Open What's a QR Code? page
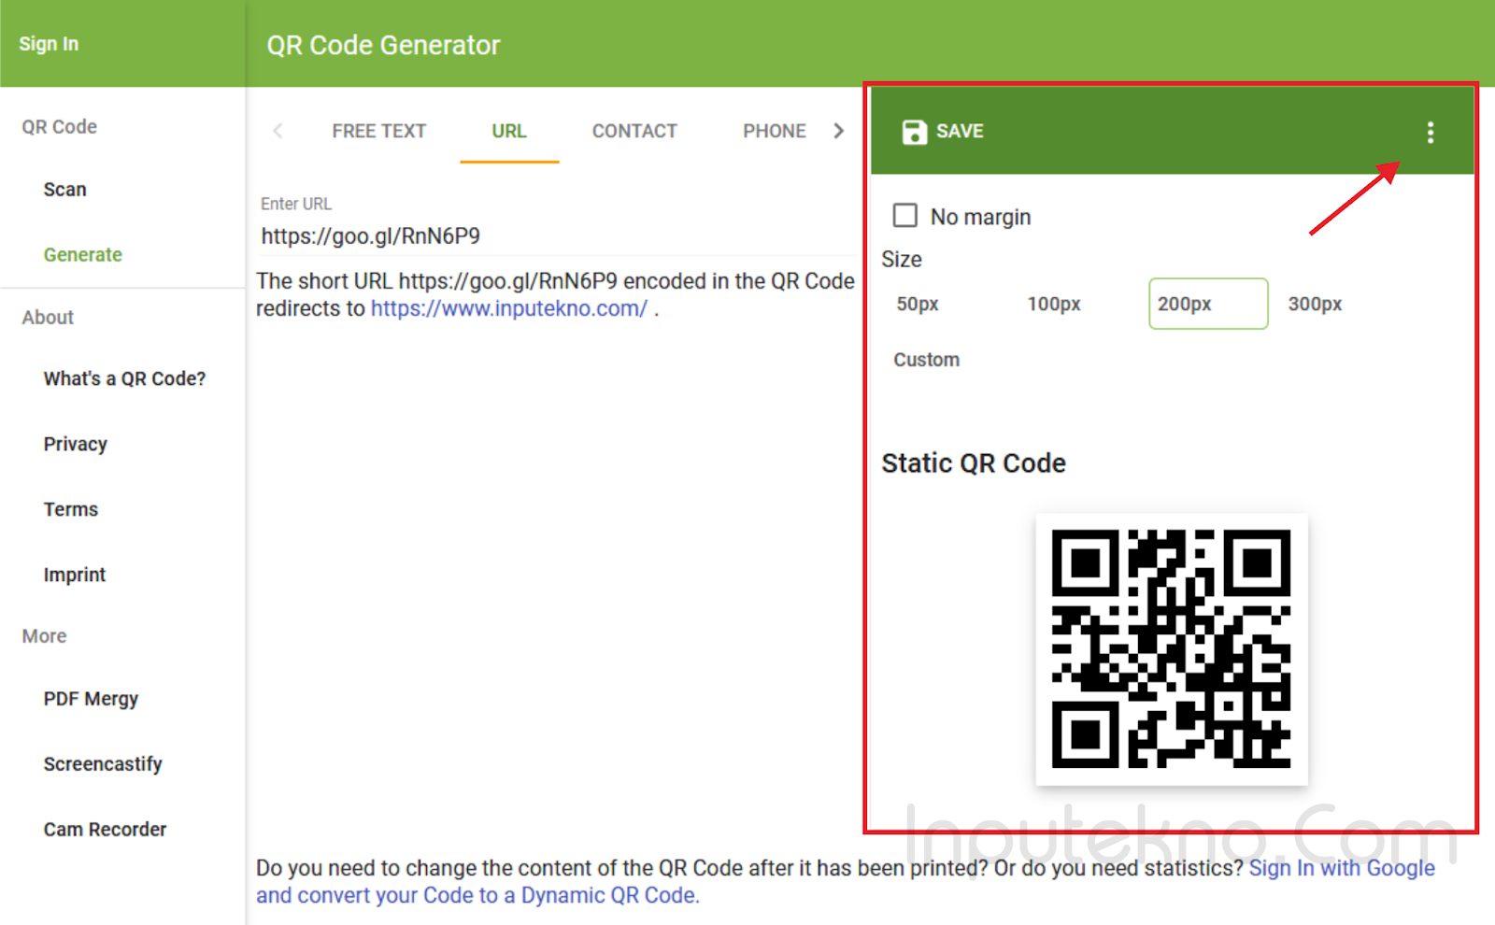1495x925 pixels. 124,378
